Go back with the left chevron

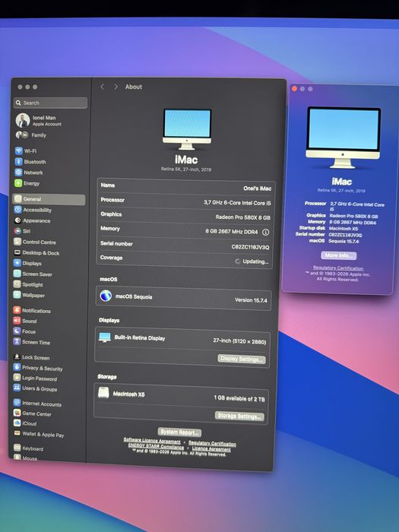(102, 87)
